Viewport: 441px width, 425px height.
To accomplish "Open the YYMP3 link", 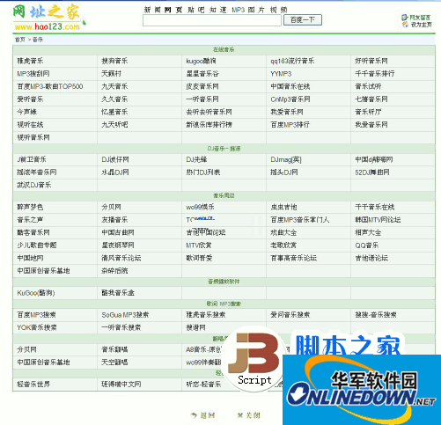I will coord(281,74).
